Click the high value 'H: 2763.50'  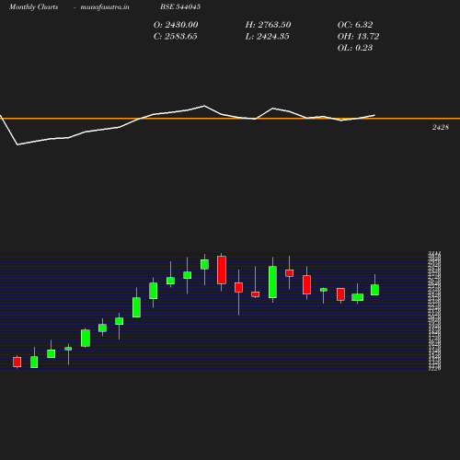tap(268, 25)
